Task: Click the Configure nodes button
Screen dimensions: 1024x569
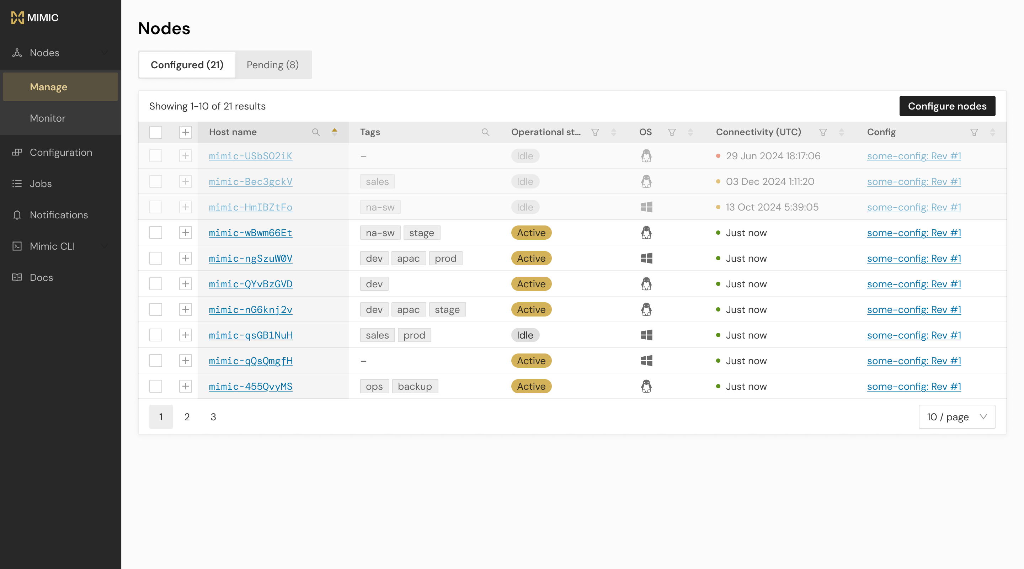Action: [x=947, y=106]
